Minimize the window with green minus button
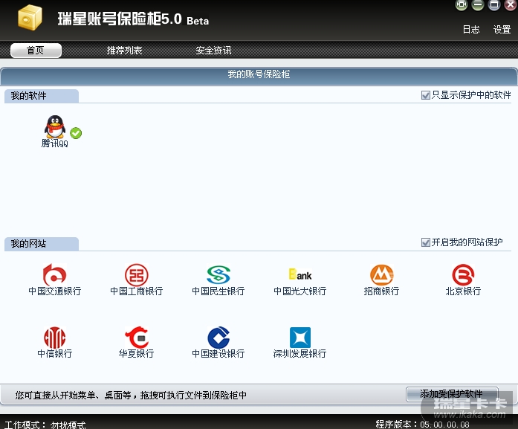518x429 pixels. click(477, 4)
